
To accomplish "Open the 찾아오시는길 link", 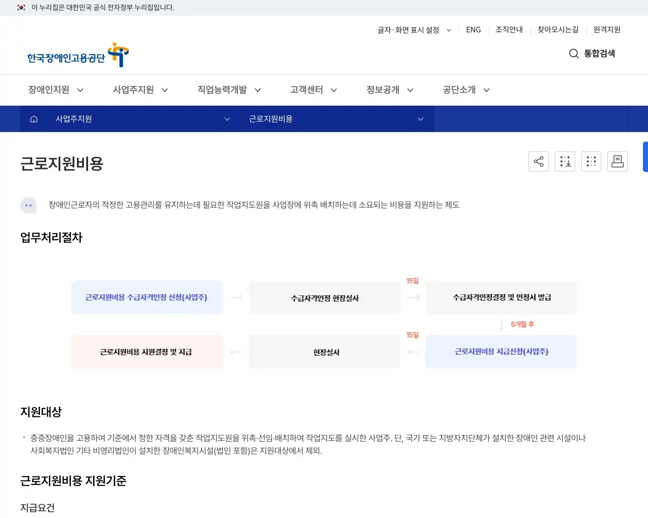I will (558, 30).
